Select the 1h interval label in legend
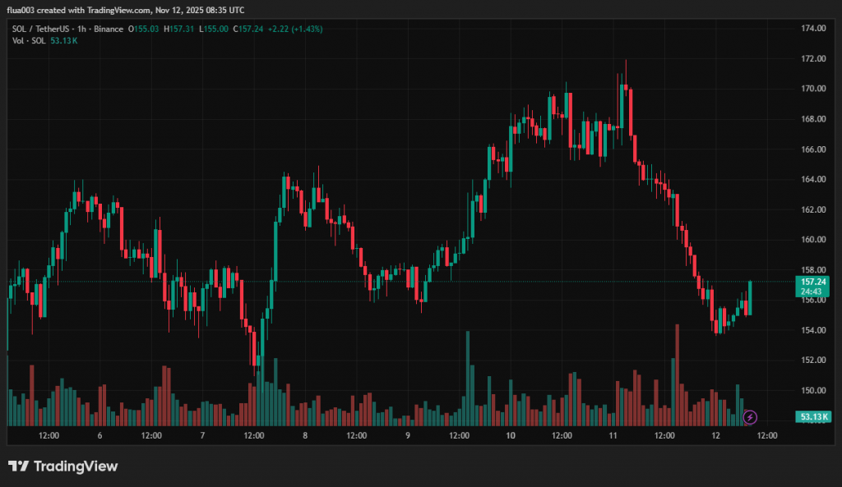This screenshot has width=842, height=487. pyautogui.click(x=82, y=29)
